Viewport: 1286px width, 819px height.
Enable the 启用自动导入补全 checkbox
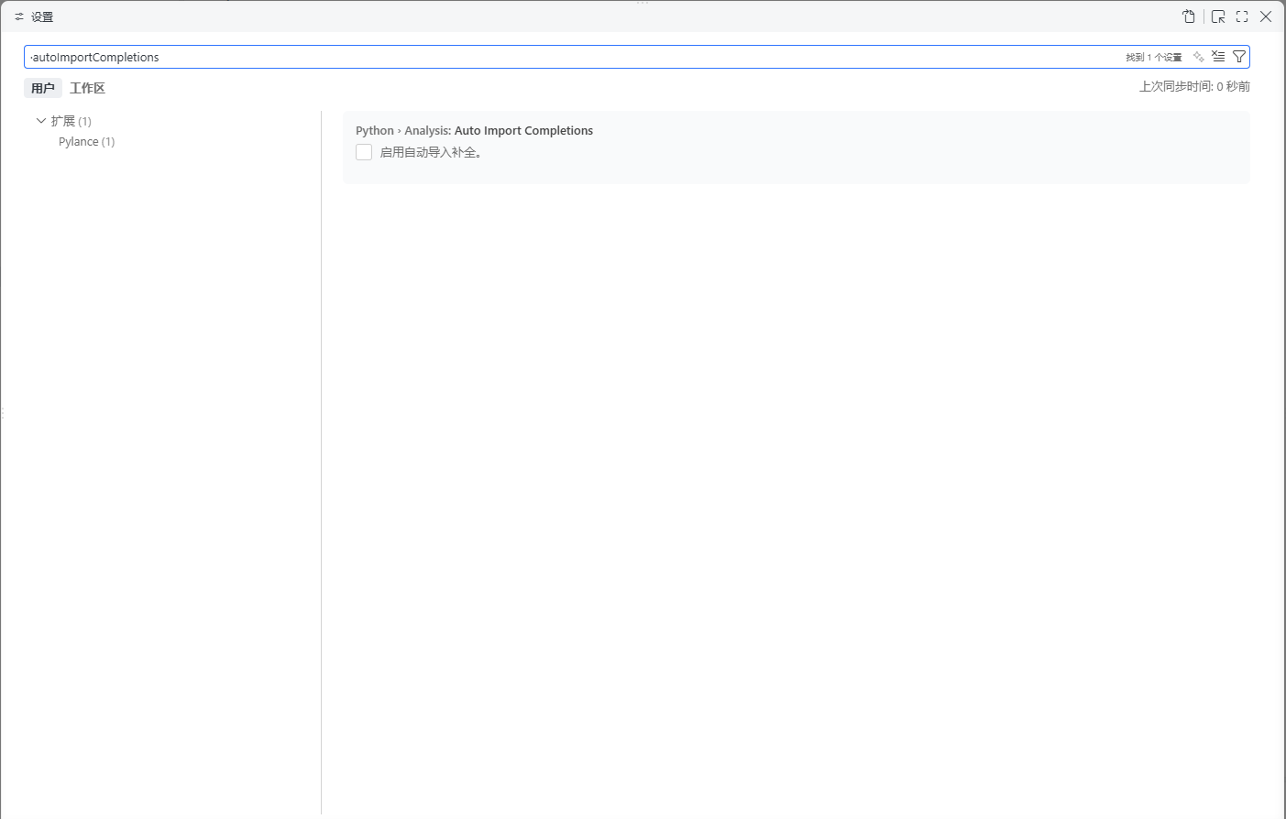(364, 152)
